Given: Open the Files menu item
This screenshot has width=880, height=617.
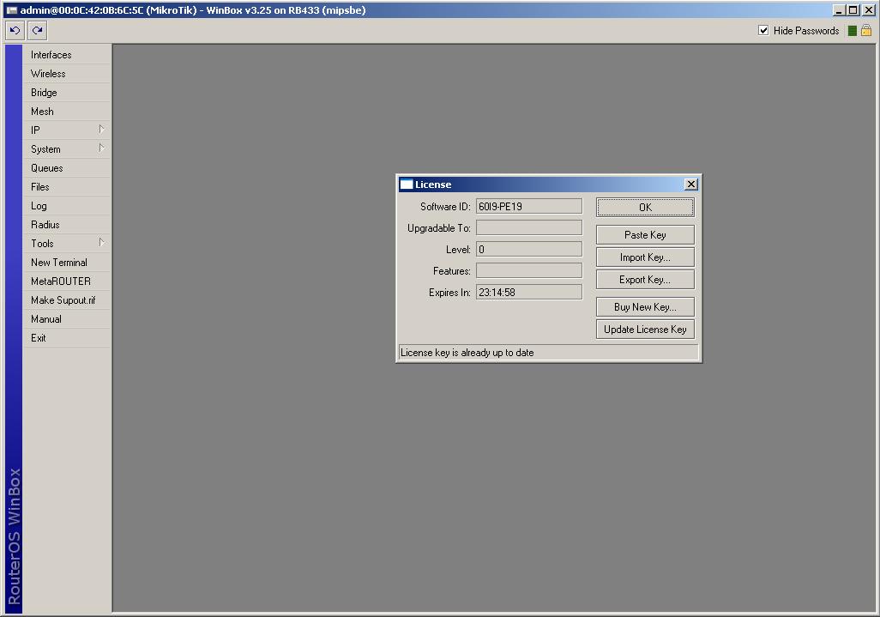Looking at the screenshot, I should coord(67,187).
